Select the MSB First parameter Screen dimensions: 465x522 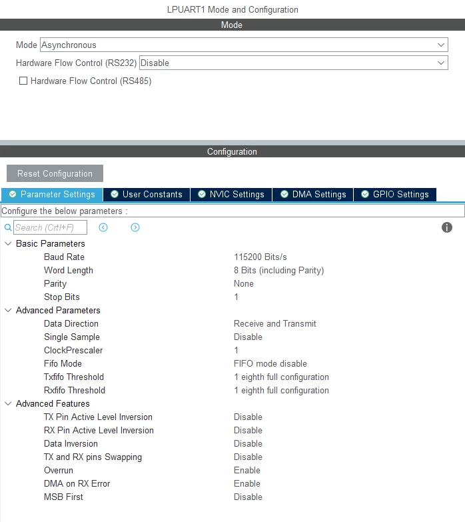pos(63,497)
